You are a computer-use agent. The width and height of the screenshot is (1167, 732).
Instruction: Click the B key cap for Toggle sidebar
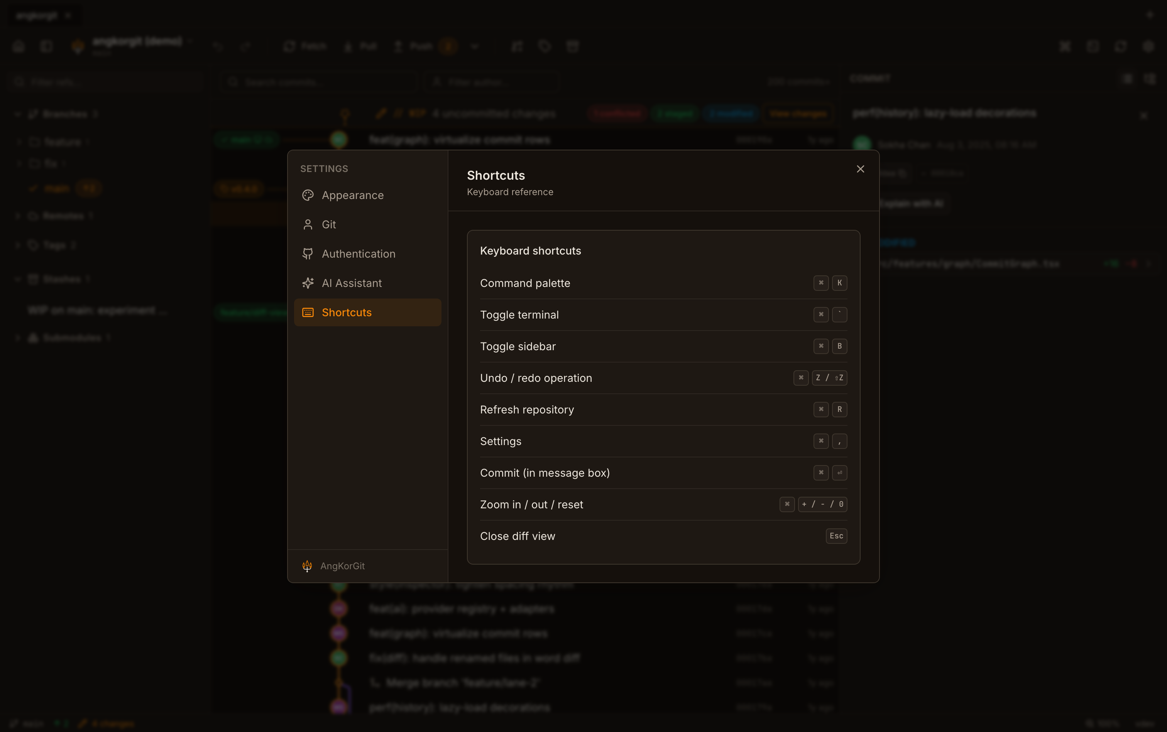(839, 346)
